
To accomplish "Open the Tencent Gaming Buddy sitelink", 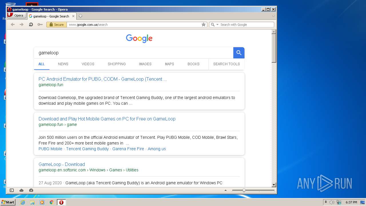I will [87, 149].
